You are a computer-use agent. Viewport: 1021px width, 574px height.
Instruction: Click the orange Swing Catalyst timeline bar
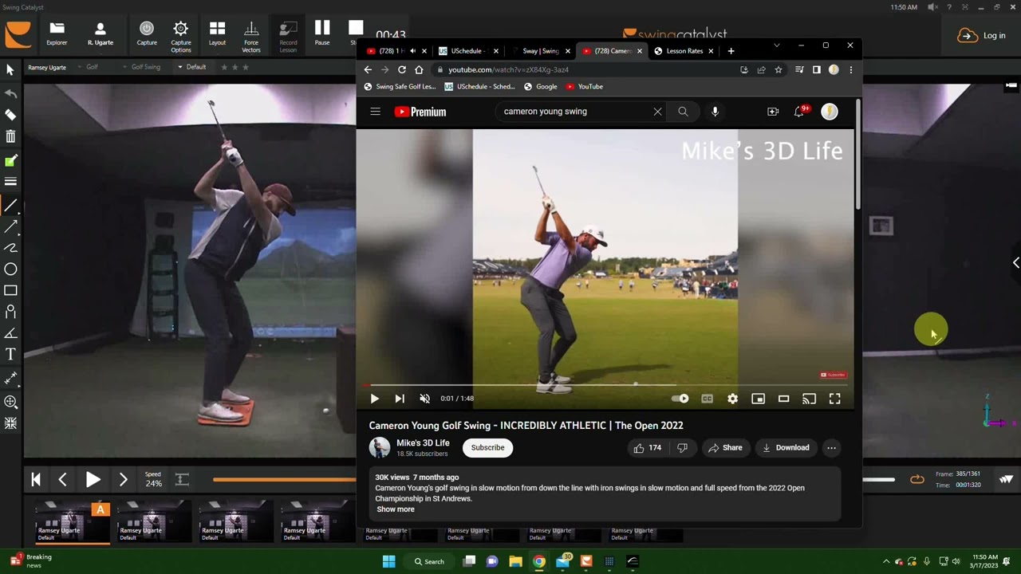click(x=285, y=479)
